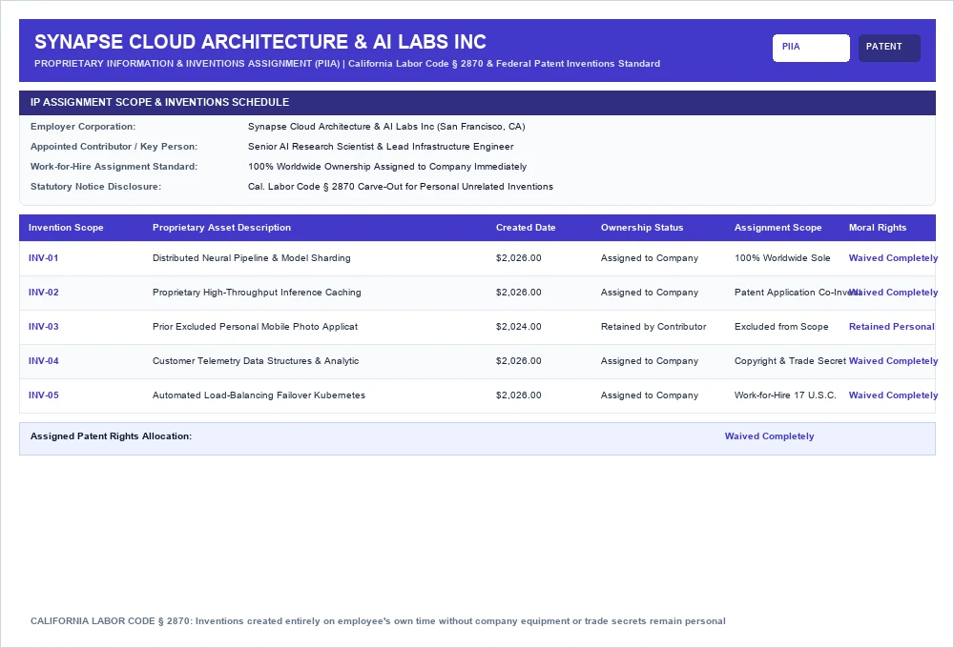The height and width of the screenshot is (648, 954).
Task: Select 'Customer Telemetry Data Structures & Analytic' cell
Action: 256,361
